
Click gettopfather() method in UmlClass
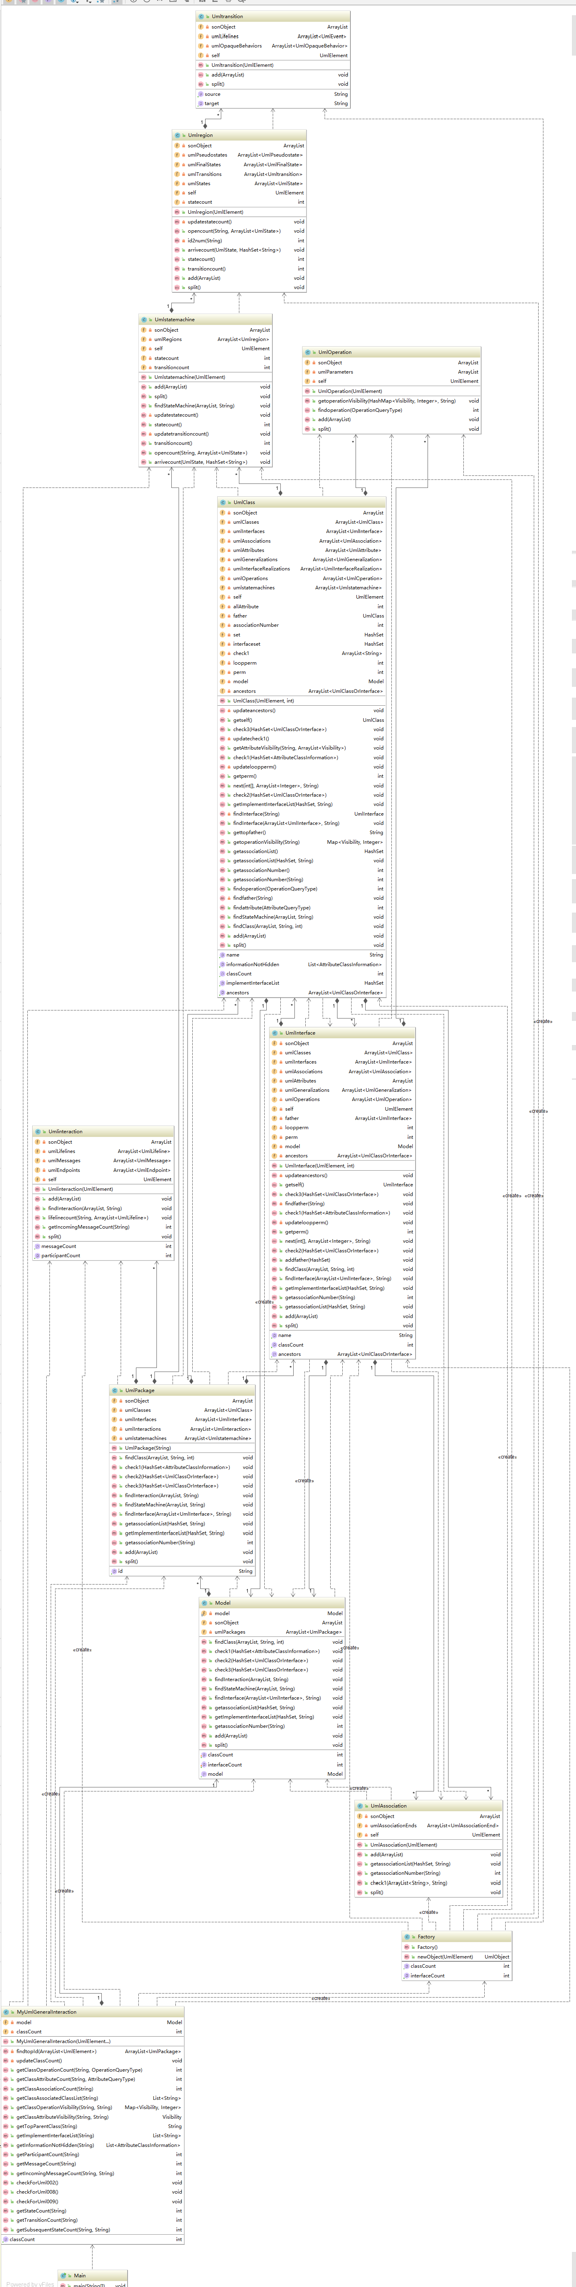click(302, 833)
